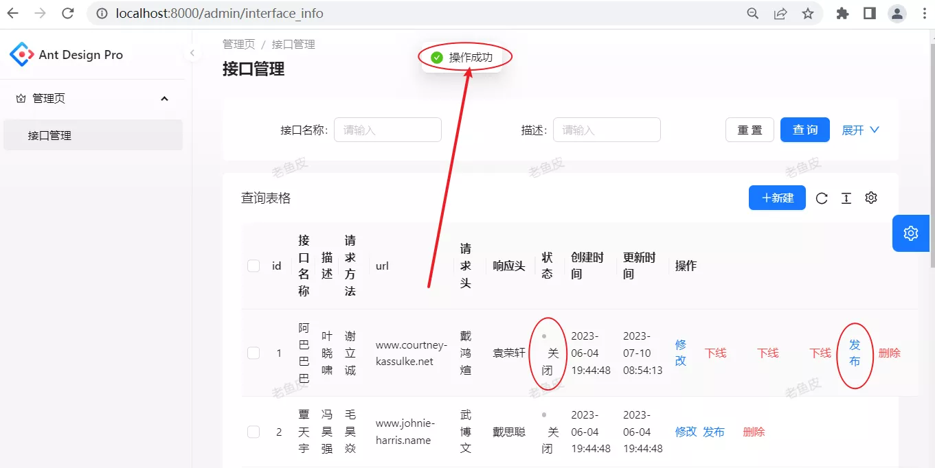Focus the 接口名称 input field
935x468 pixels.
[x=387, y=130]
